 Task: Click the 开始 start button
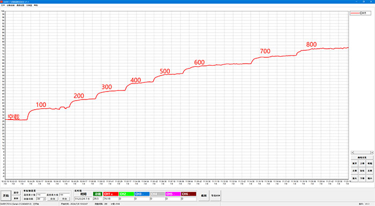(6, 195)
